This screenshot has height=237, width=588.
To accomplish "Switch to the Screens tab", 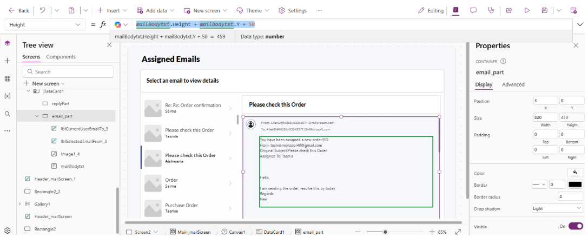I will pyautogui.click(x=31, y=57).
